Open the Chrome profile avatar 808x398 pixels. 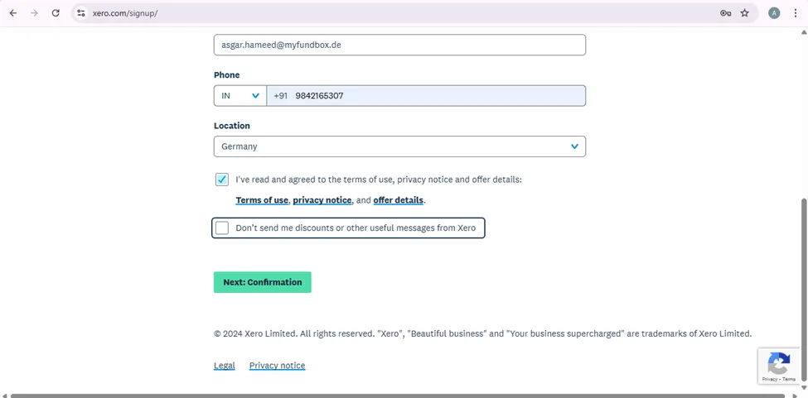[774, 13]
